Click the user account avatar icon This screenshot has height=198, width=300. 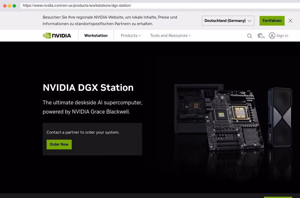click(x=272, y=36)
